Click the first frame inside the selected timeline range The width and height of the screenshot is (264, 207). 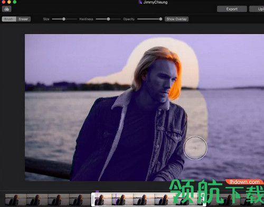[103, 200]
